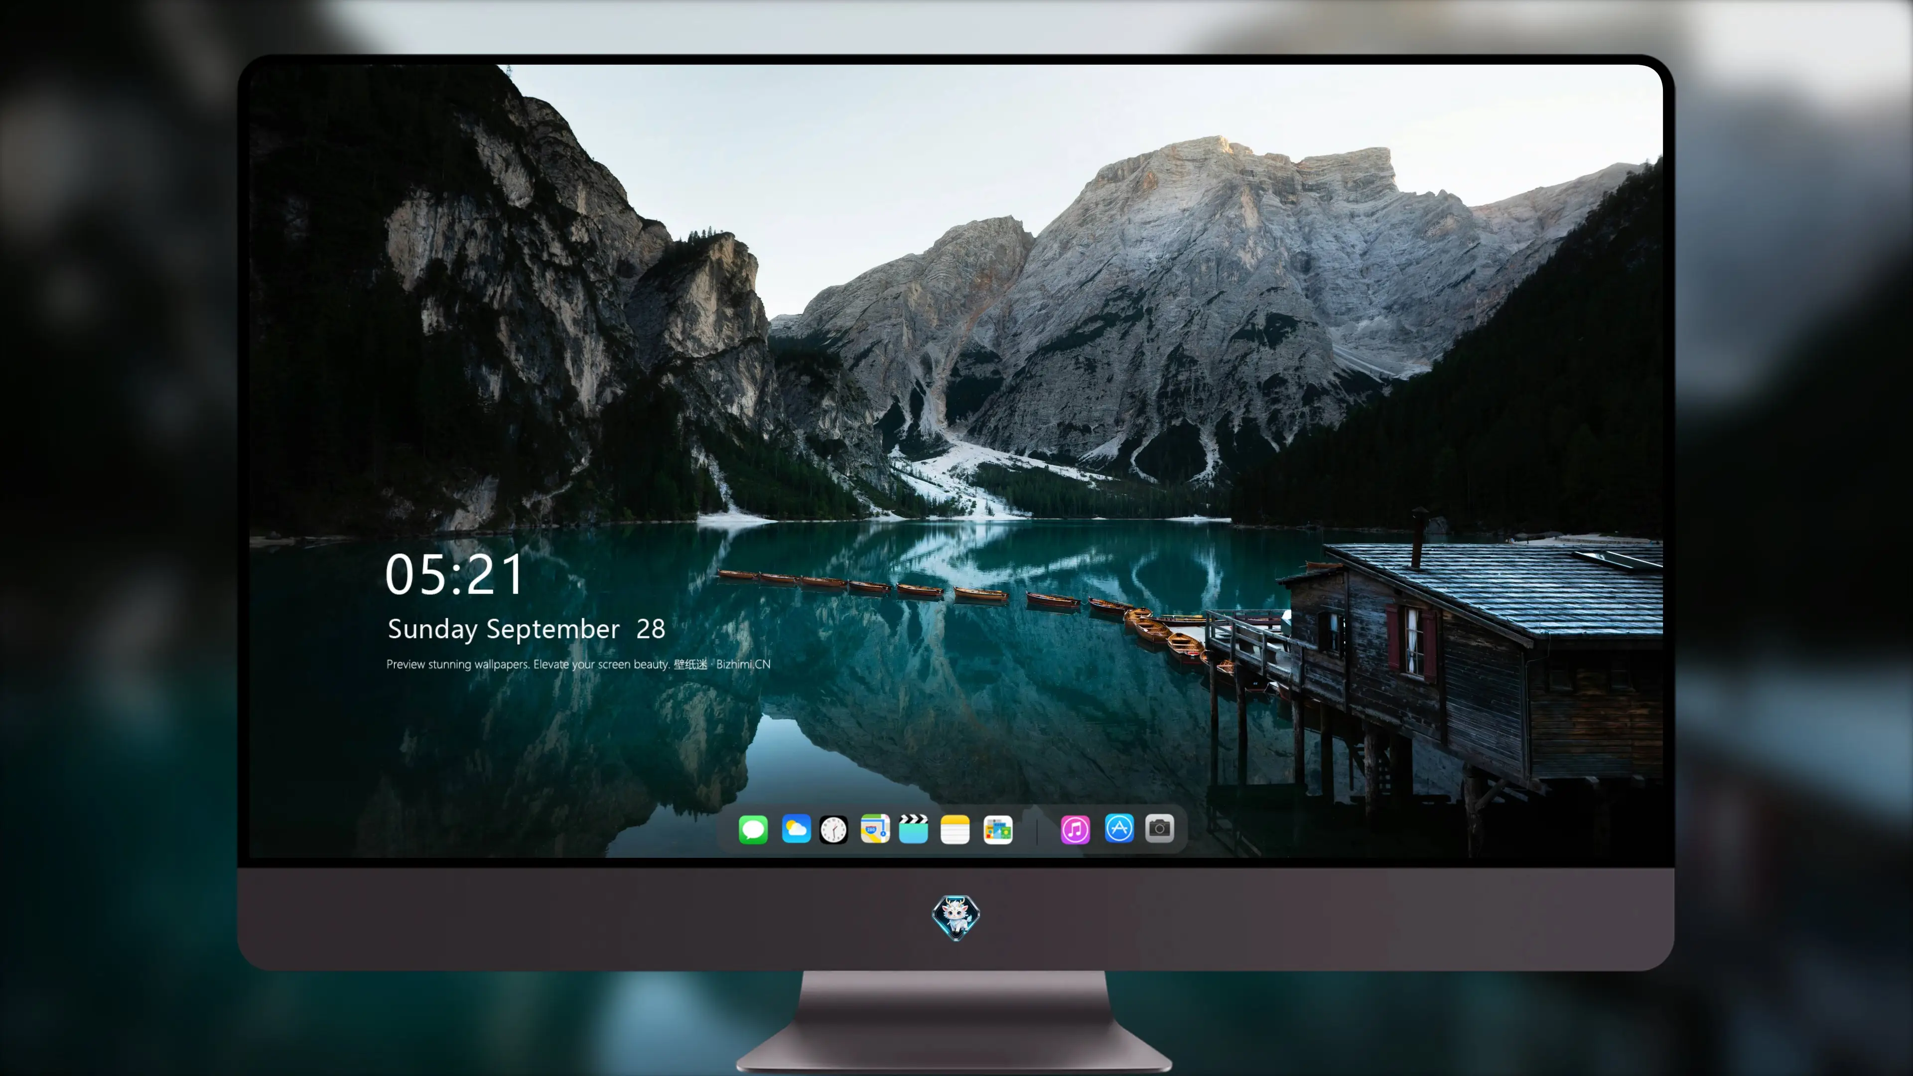This screenshot has width=1913, height=1076.
Task: Launch the Camera app from the dock
Action: (x=1159, y=828)
